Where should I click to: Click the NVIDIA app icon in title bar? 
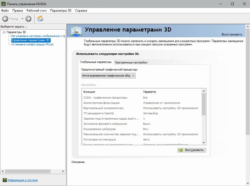(3, 4)
